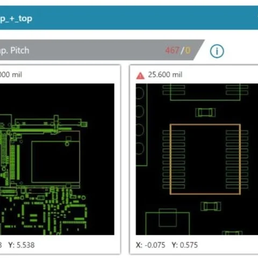Click the red 467 error count
Image resolution: width=258 pixels, height=258 pixels.
tap(172, 50)
